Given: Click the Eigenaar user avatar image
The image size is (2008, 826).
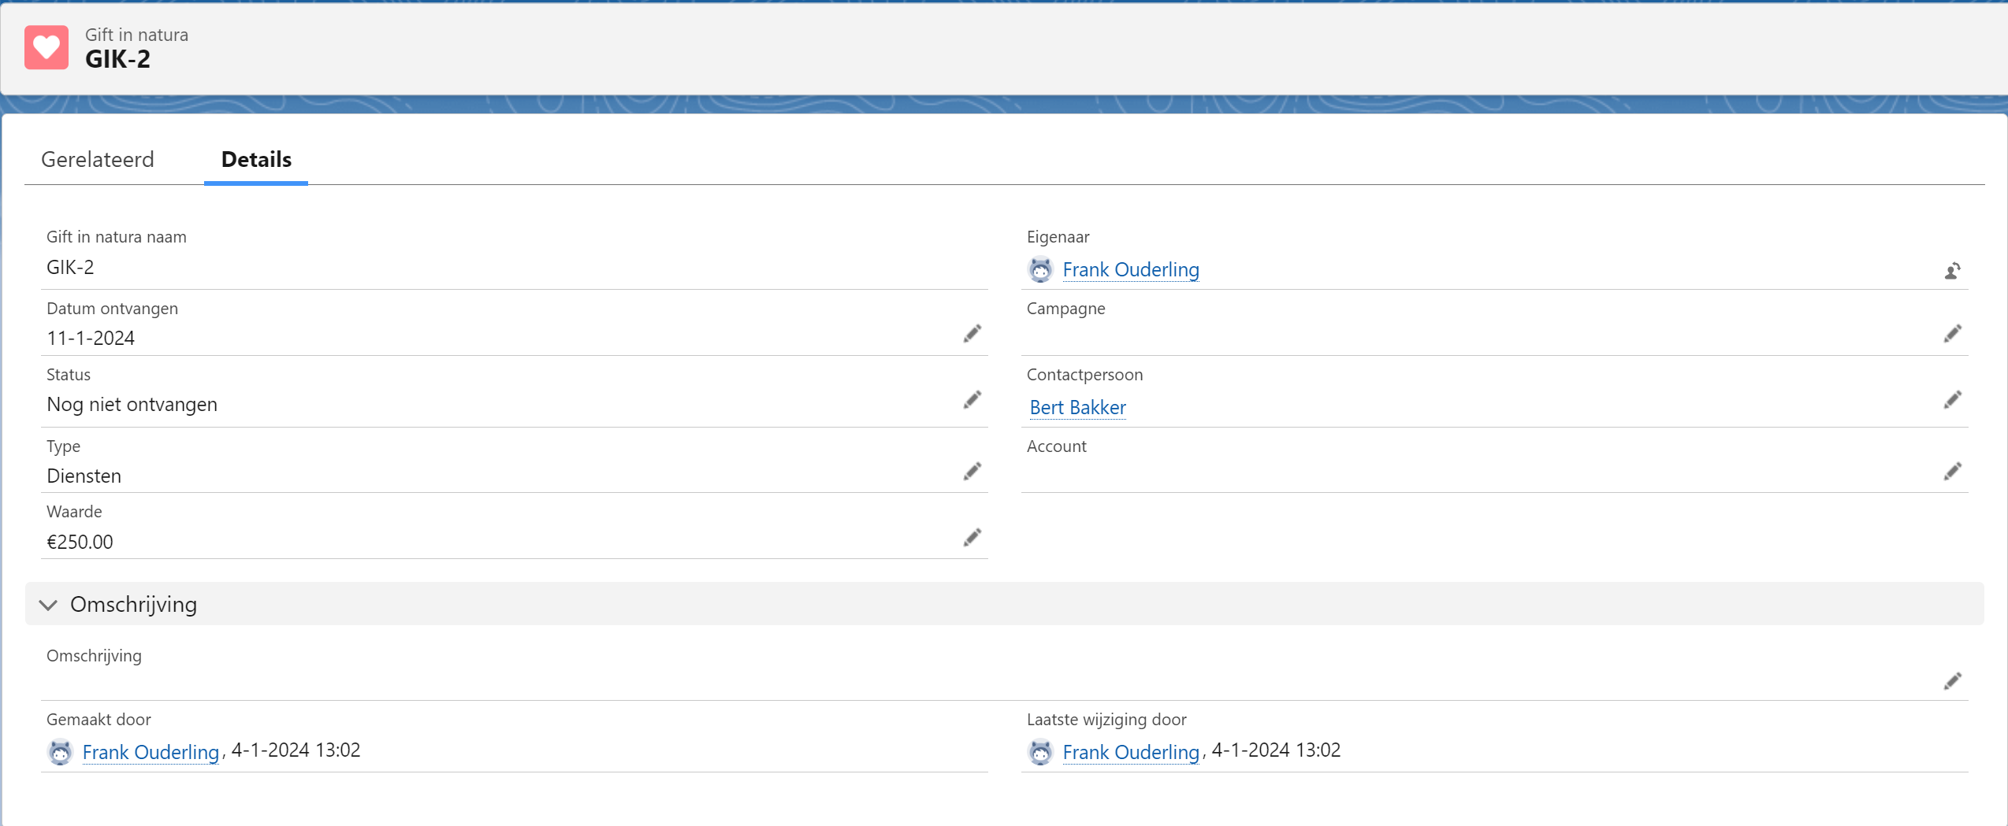Looking at the screenshot, I should click(x=1040, y=270).
